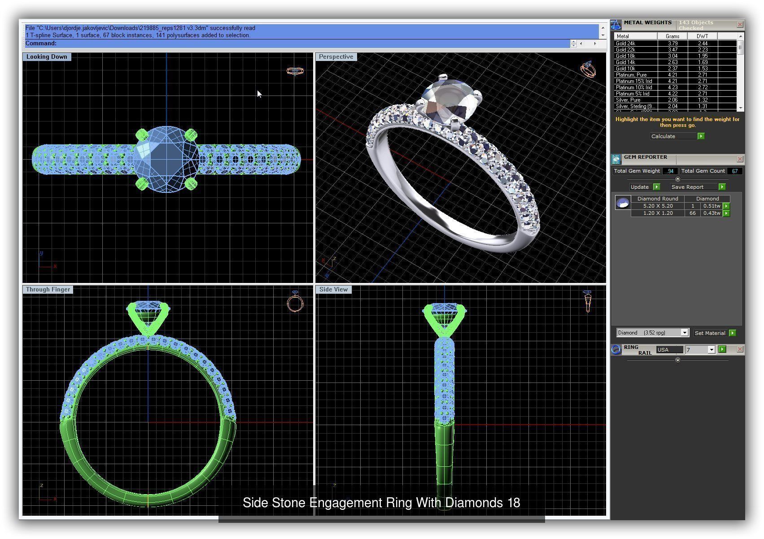Click the Grams column header

(x=672, y=36)
